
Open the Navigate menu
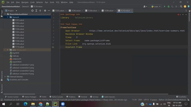click(x=25, y=2)
